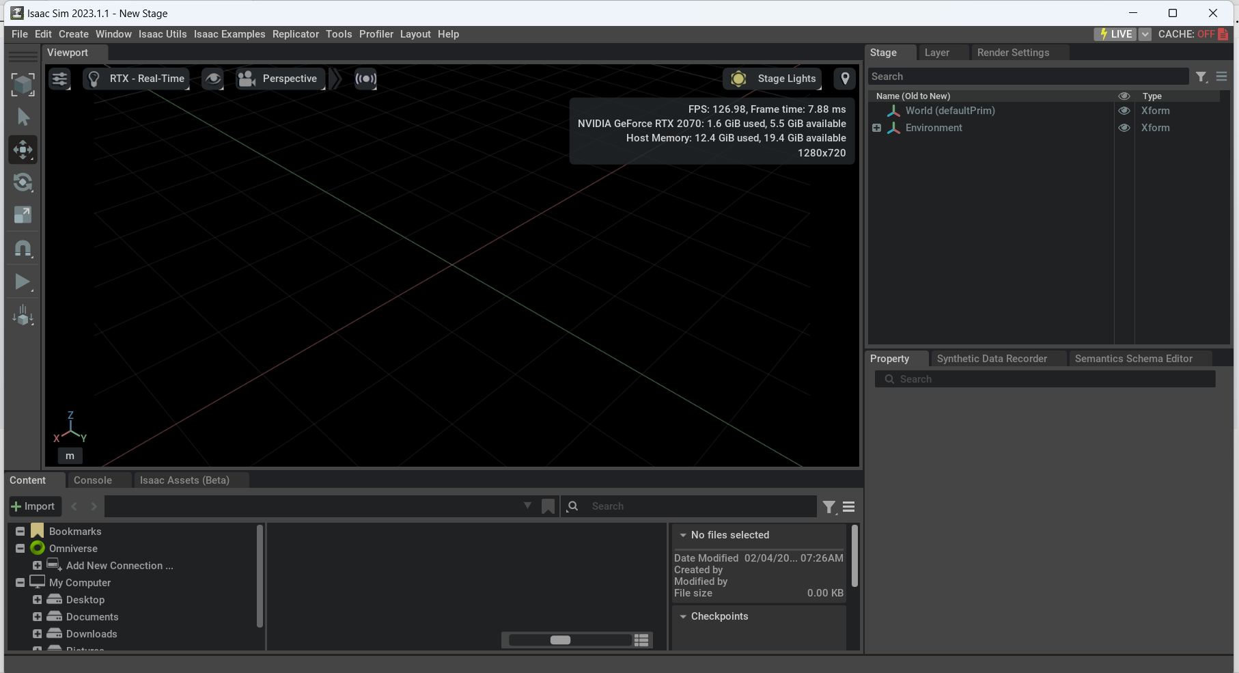The image size is (1239, 673).
Task: Enable the Snap tool
Action: 23,249
